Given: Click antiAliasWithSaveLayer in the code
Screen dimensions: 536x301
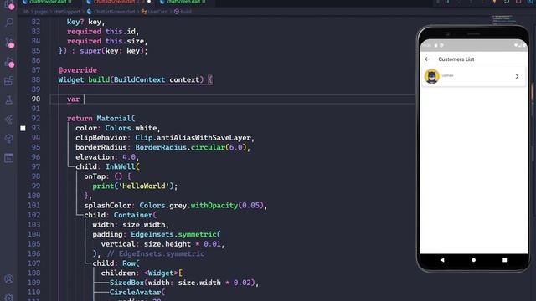Looking at the screenshot, I should (x=204, y=138).
